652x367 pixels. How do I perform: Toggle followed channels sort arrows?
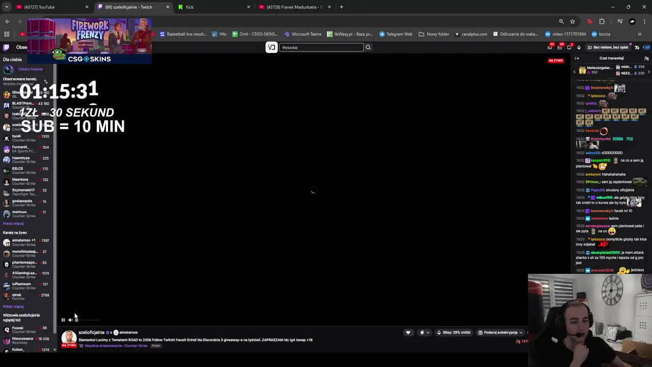(45, 82)
